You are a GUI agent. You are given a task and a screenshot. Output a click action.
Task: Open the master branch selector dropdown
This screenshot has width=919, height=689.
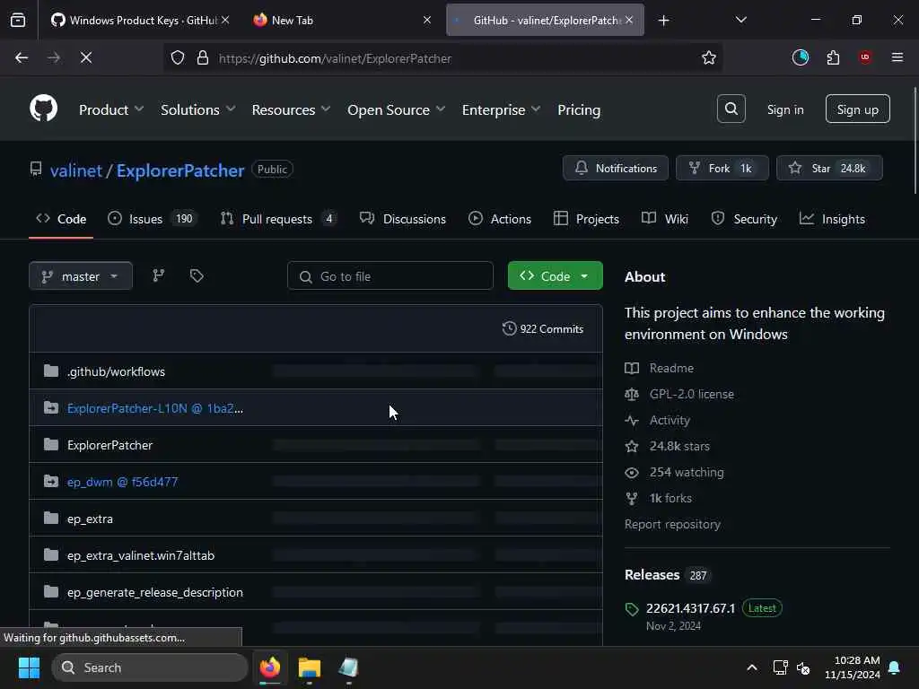tap(81, 276)
